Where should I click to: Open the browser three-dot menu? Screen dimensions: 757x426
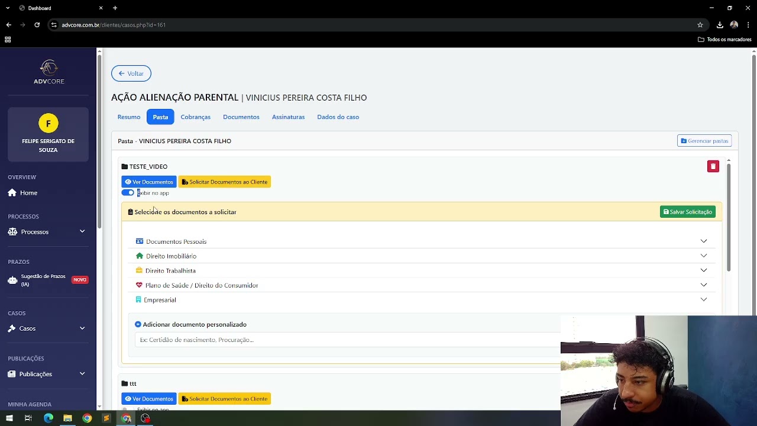point(749,25)
